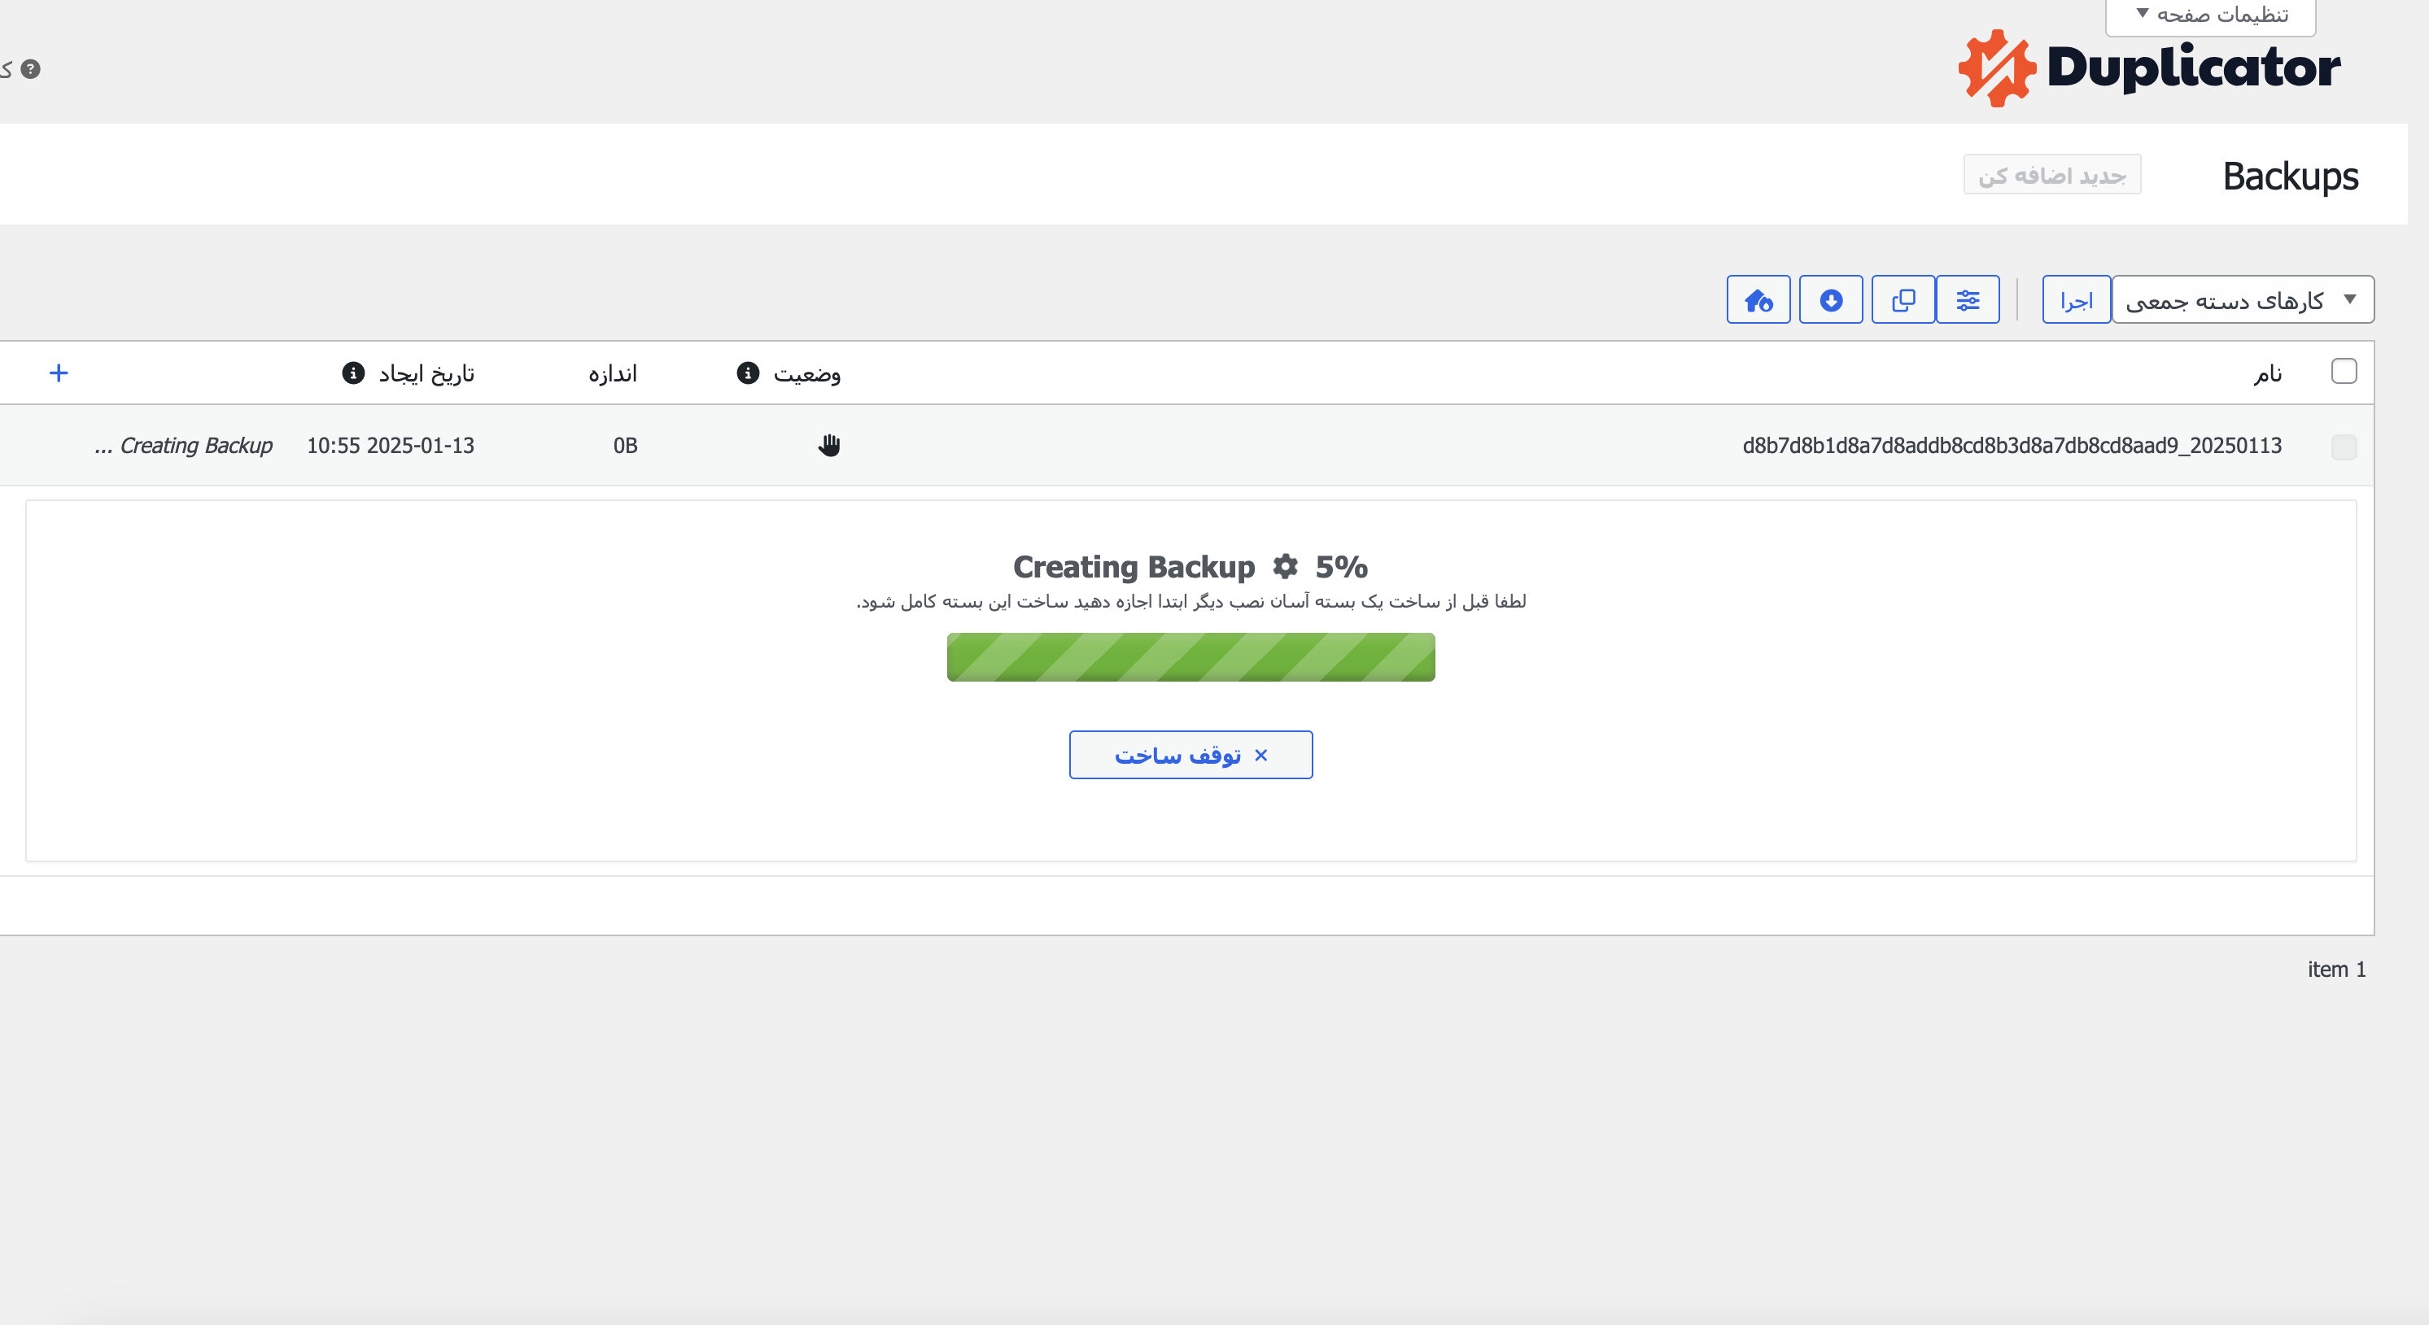The height and width of the screenshot is (1325, 2429).
Task: Click the info icon next to تاریخ ایجاد
Action: (352, 373)
